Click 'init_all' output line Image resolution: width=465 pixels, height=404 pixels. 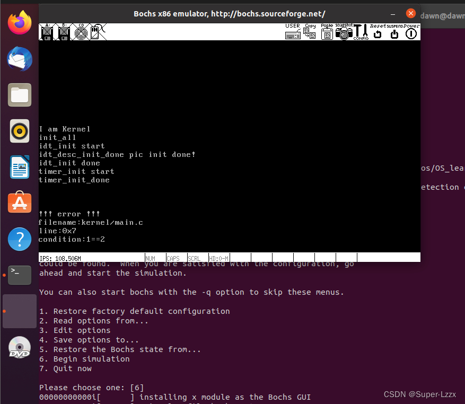[x=58, y=138]
